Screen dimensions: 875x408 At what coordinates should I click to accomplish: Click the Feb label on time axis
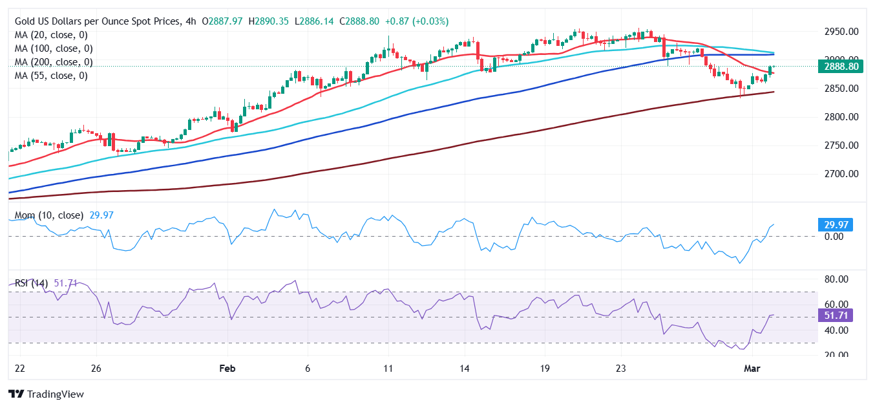tap(227, 369)
